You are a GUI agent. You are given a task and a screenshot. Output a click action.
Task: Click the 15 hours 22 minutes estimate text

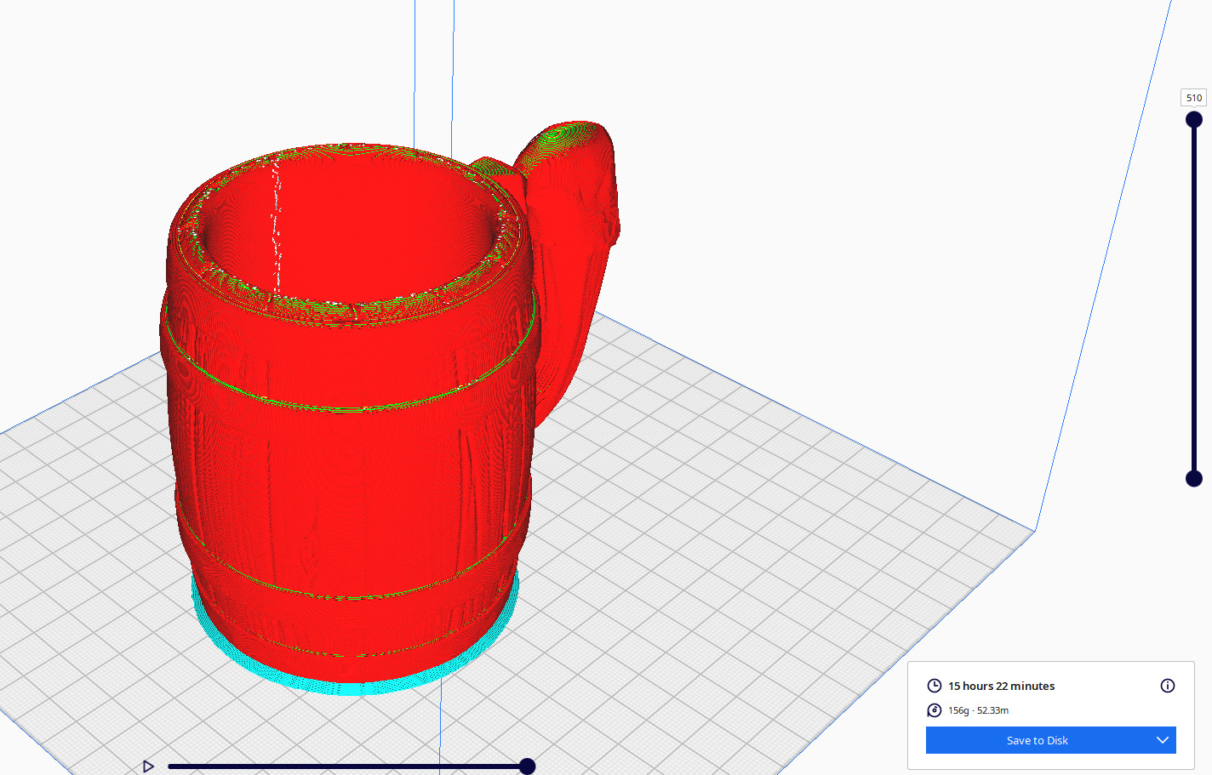(x=1001, y=685)
